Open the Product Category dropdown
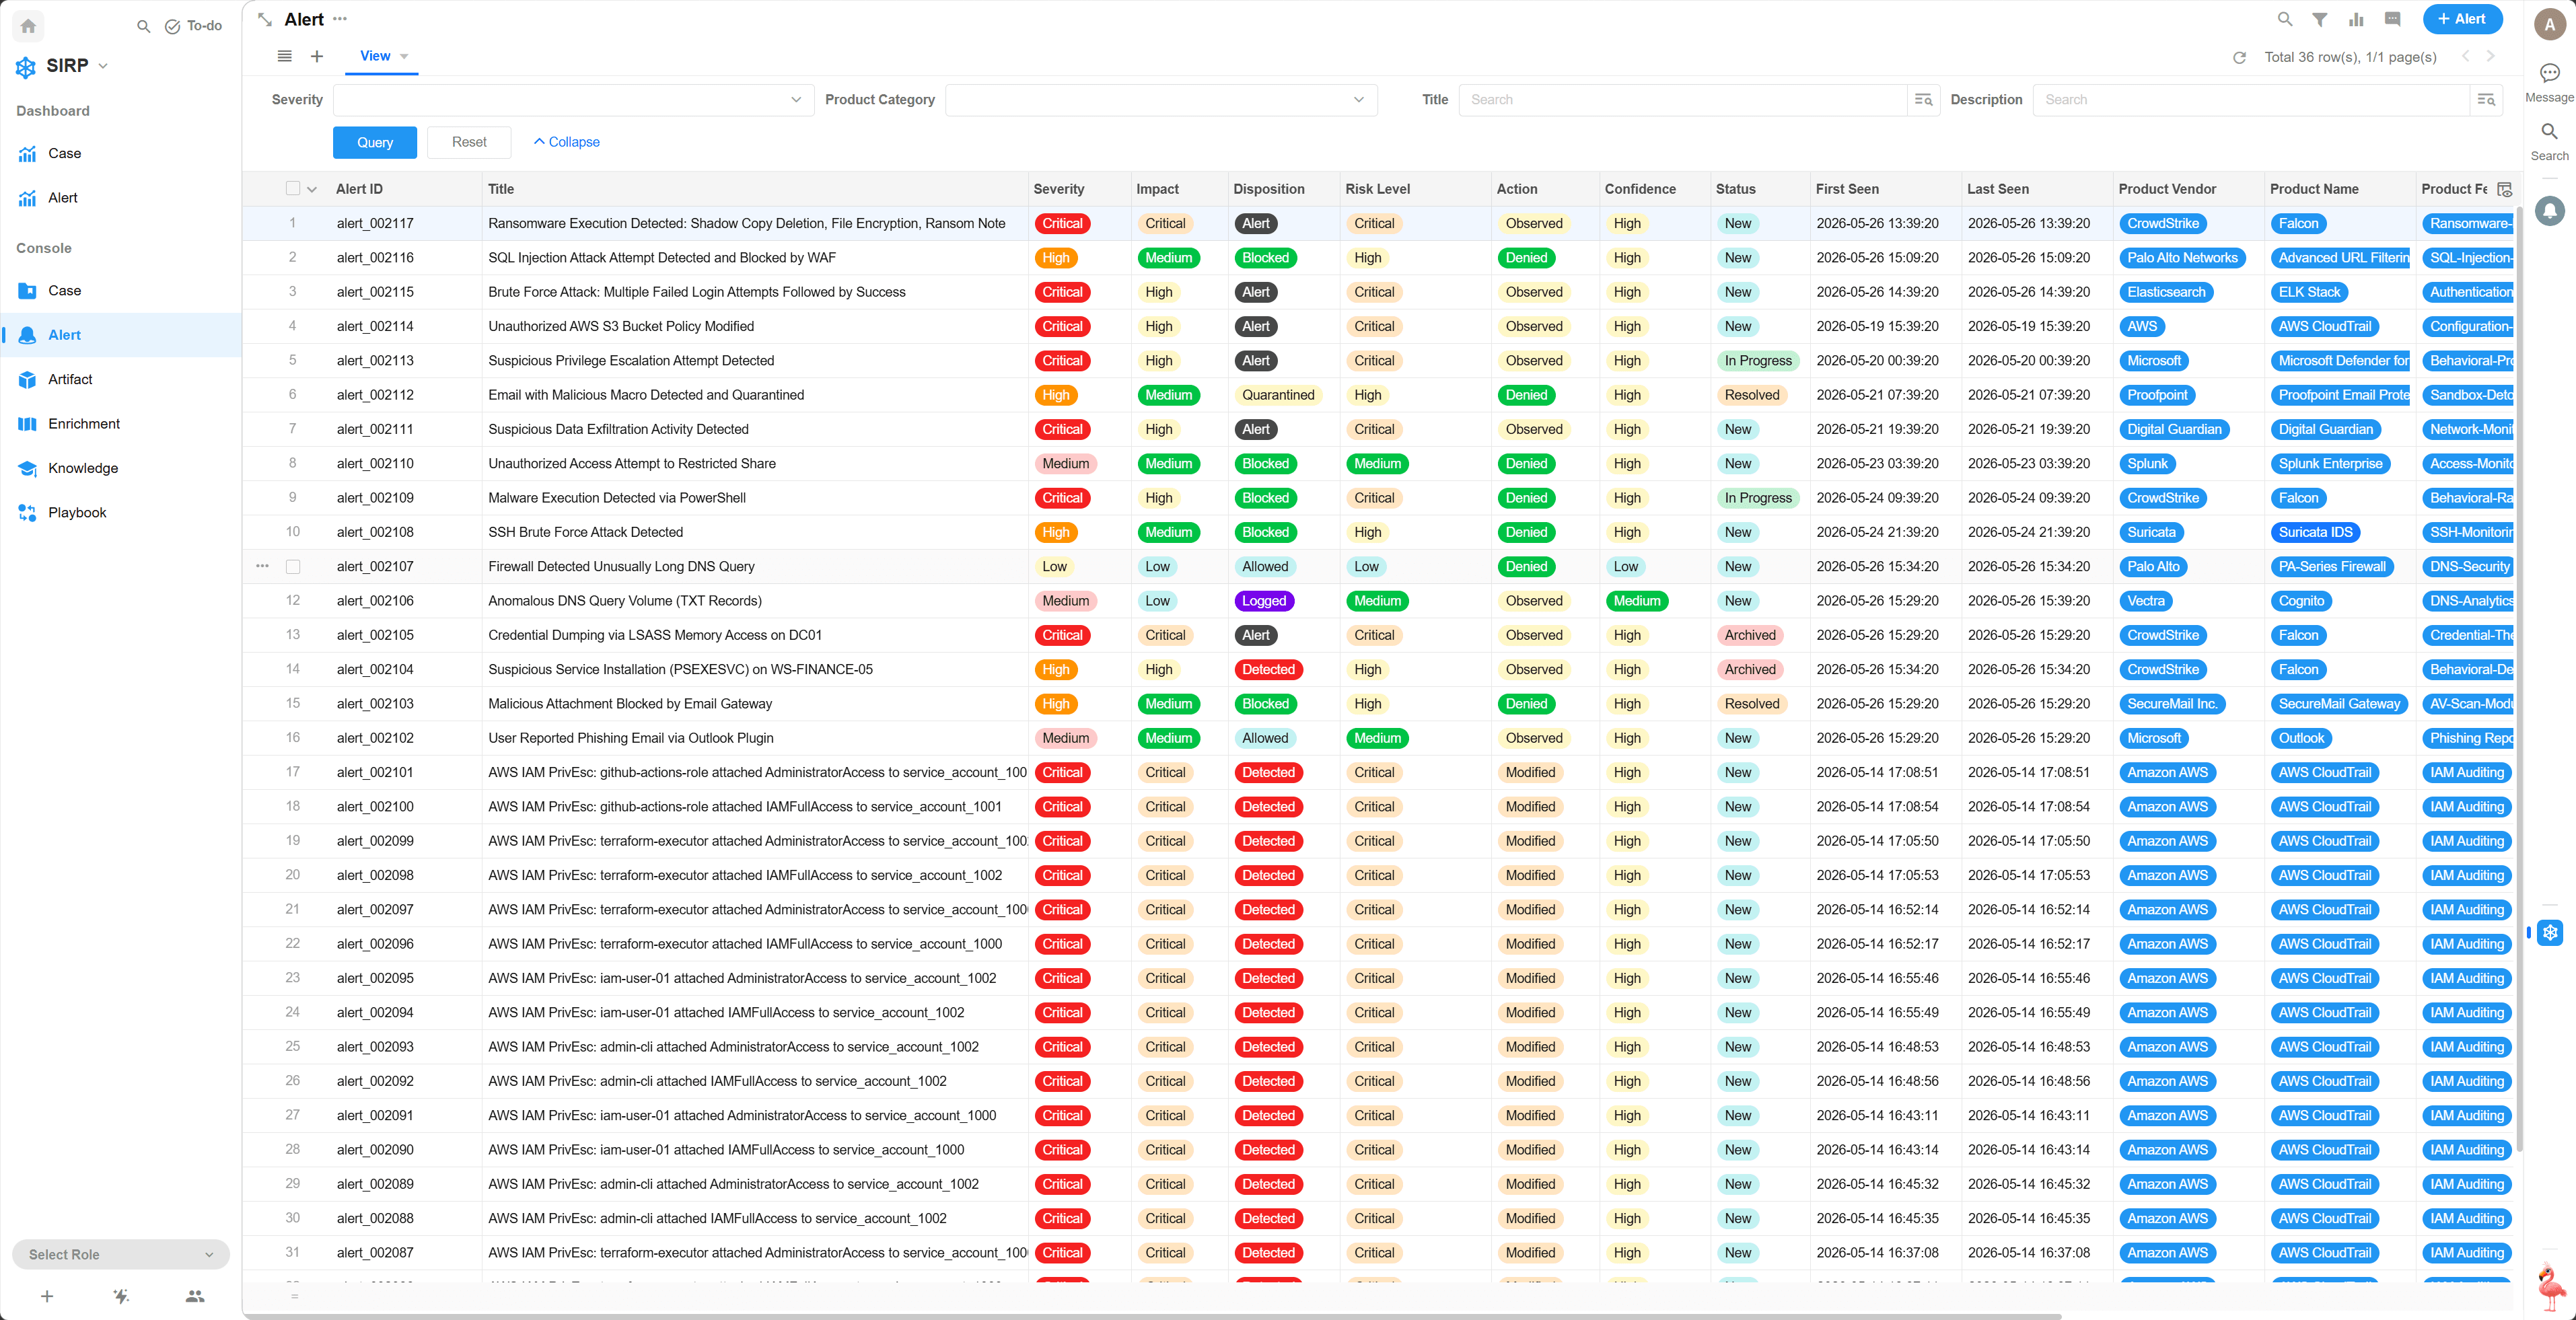The height and width of the screenshot is (1320, 2576). coord(1161,99)
